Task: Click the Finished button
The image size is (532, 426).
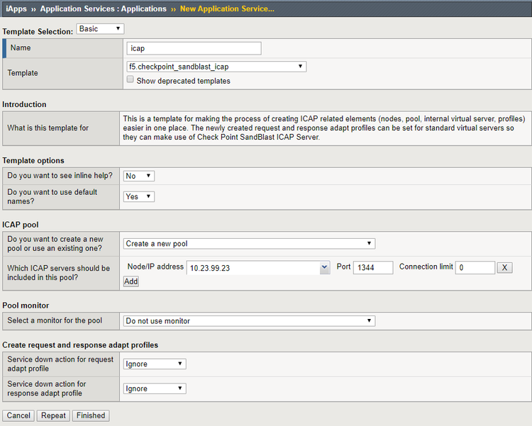Action: pos(91,415)
